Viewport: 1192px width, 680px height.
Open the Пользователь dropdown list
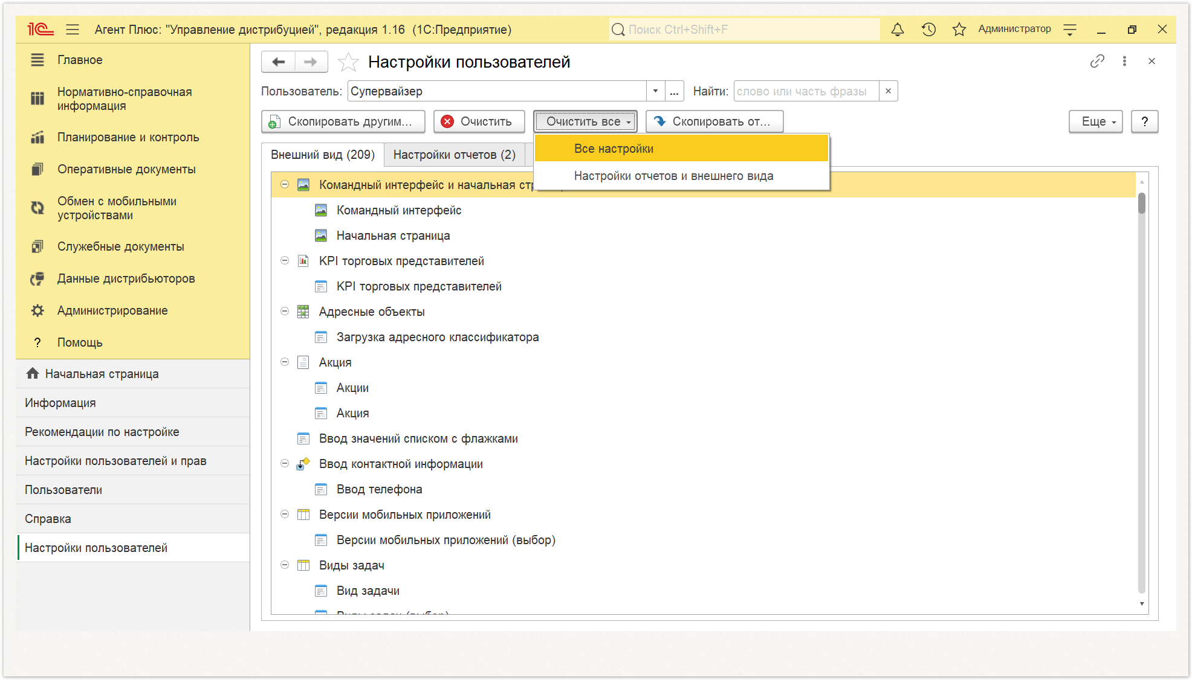point(655,91)
